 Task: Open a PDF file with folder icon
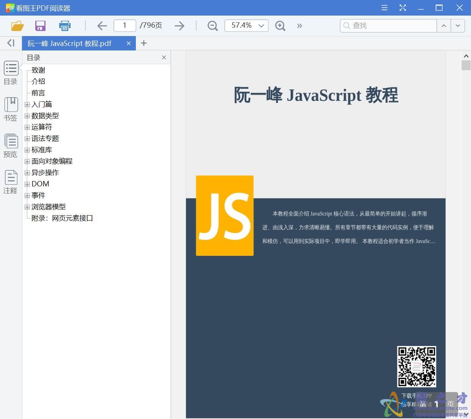point(17,25)
